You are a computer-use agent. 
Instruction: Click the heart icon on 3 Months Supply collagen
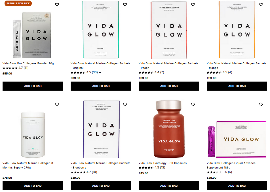click(57, 104)
